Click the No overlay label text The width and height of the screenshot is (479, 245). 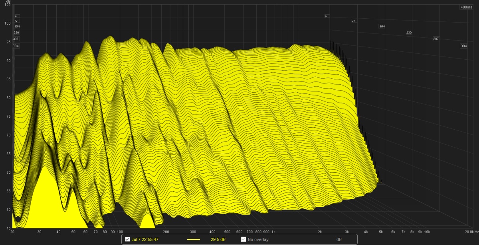258,239
